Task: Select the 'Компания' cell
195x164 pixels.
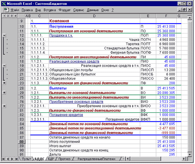Action: point(94,21)
